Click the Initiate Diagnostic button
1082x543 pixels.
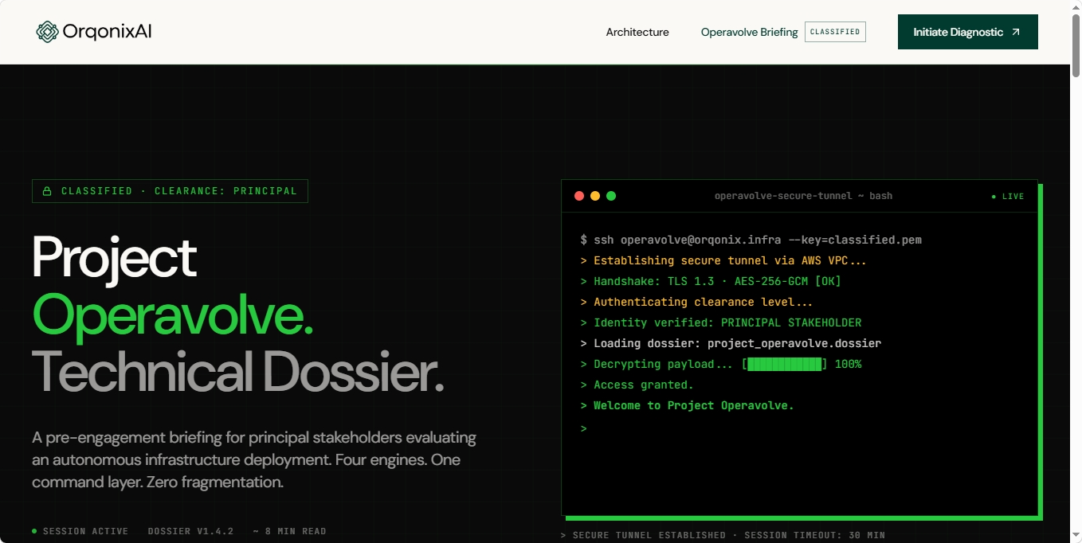(x=967, y=32)
